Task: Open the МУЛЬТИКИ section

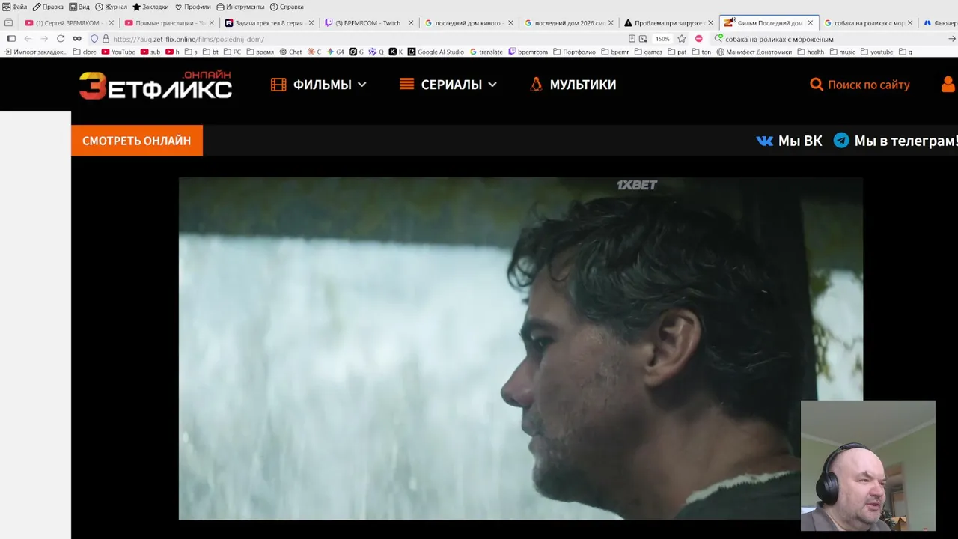Action: click(573, 85)
